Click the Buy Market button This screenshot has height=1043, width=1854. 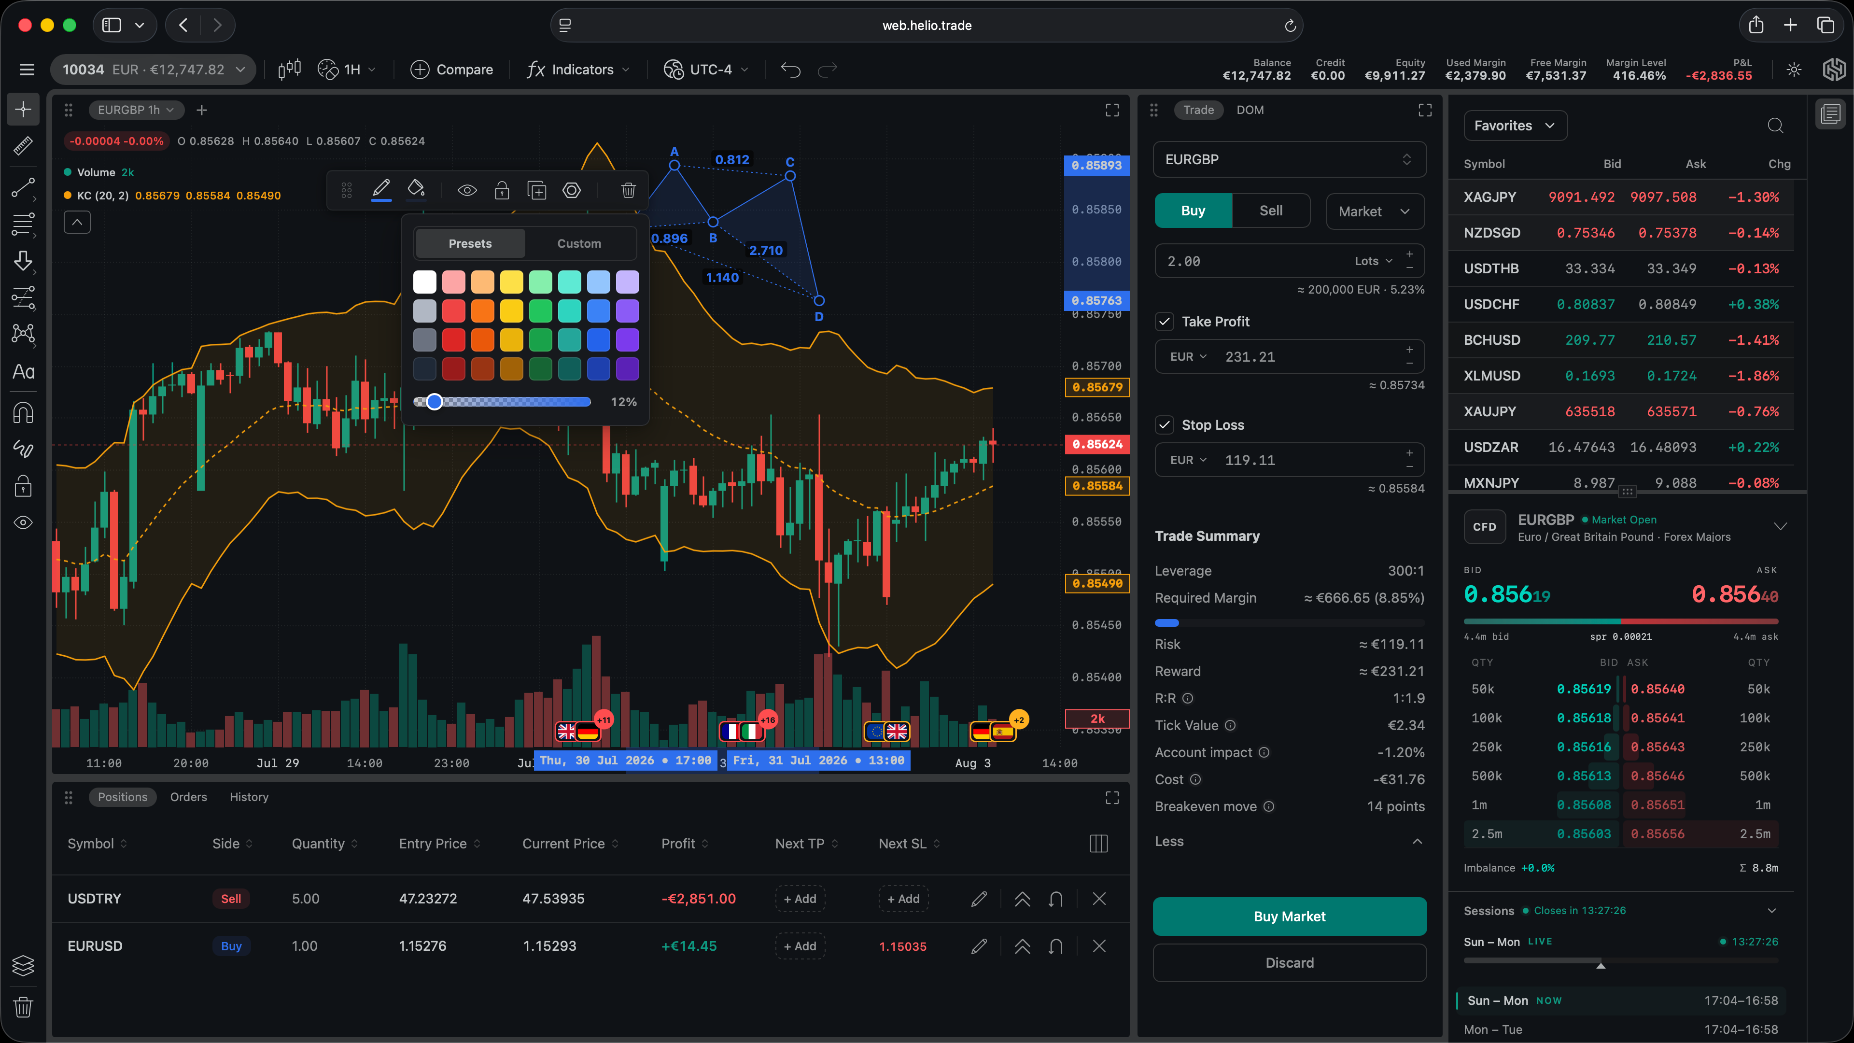1289,916
